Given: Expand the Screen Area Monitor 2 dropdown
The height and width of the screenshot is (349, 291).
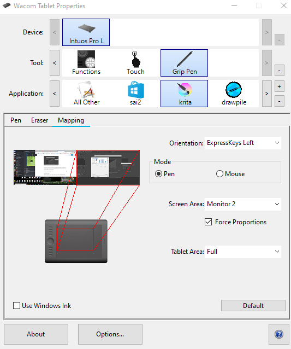Looking at the screenshot, I should click(x=243, y=204).
